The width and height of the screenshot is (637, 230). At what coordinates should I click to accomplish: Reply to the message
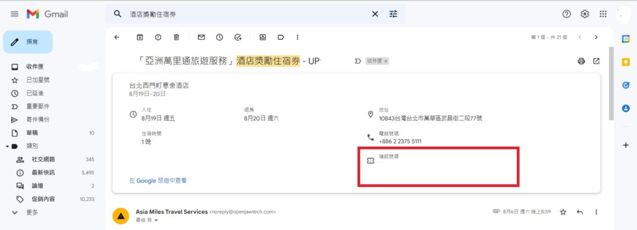pos(580,212)
